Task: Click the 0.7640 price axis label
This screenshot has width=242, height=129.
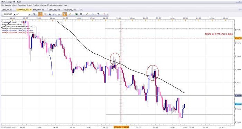Action: coord(237,122)
